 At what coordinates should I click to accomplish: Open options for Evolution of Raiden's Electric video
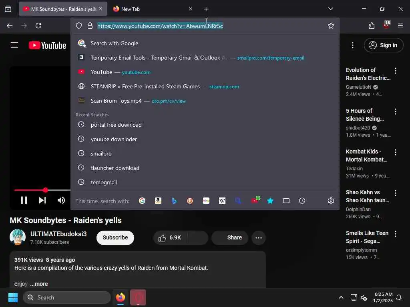pos(395,70)
